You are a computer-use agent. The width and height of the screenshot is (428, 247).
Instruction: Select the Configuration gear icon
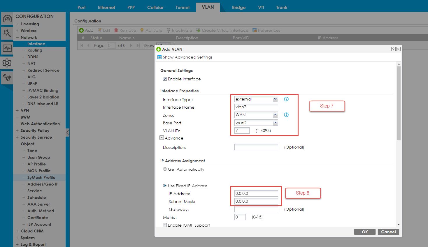pyautogui.click(x=7, y=63)
